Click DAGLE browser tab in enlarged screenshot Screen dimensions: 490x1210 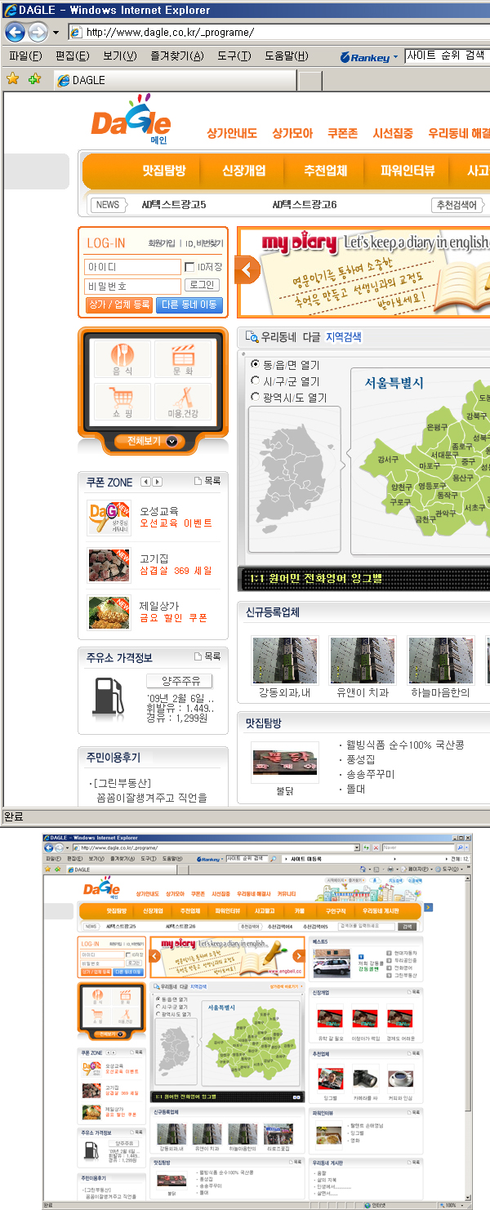click(176, 80)
